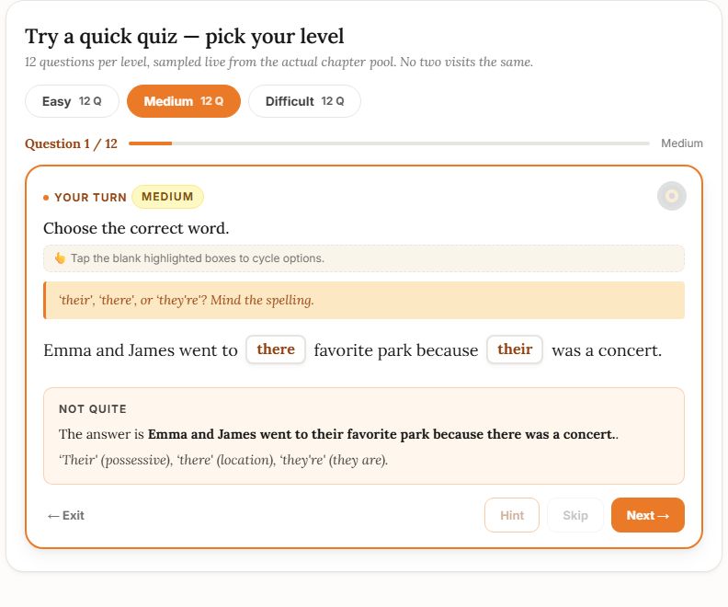Click the Medium label right of progress bar
728x607 pixels.
click(x=681, y=143)
